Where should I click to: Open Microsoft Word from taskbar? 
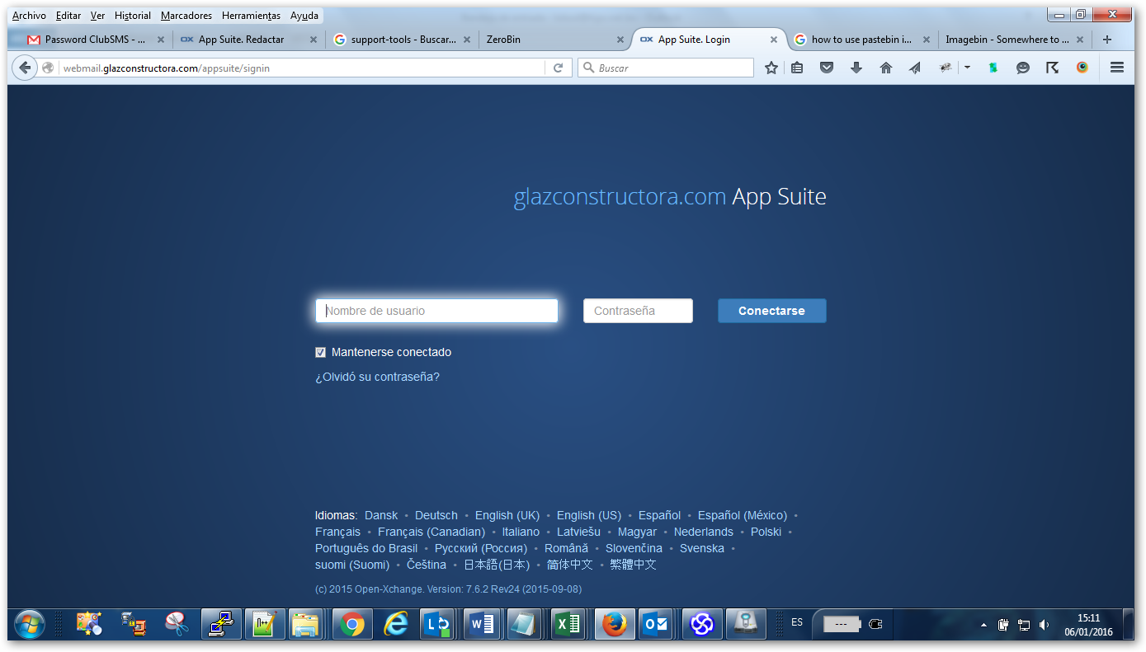point(483,625)
